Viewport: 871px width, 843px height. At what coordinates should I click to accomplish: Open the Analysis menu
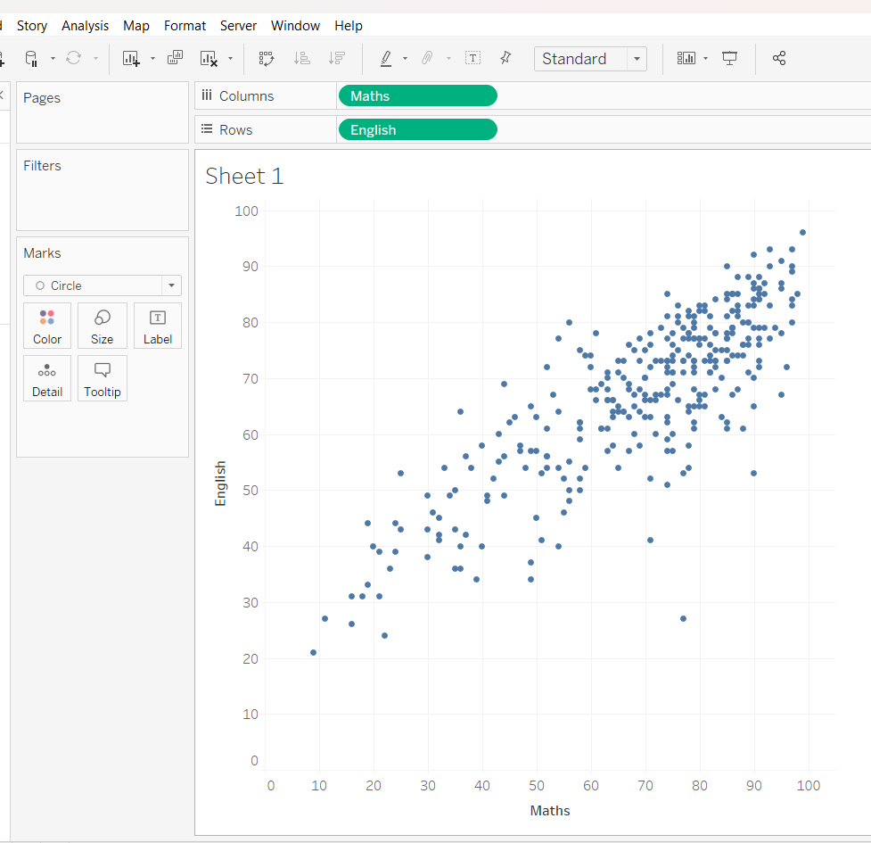pos(85,26)
